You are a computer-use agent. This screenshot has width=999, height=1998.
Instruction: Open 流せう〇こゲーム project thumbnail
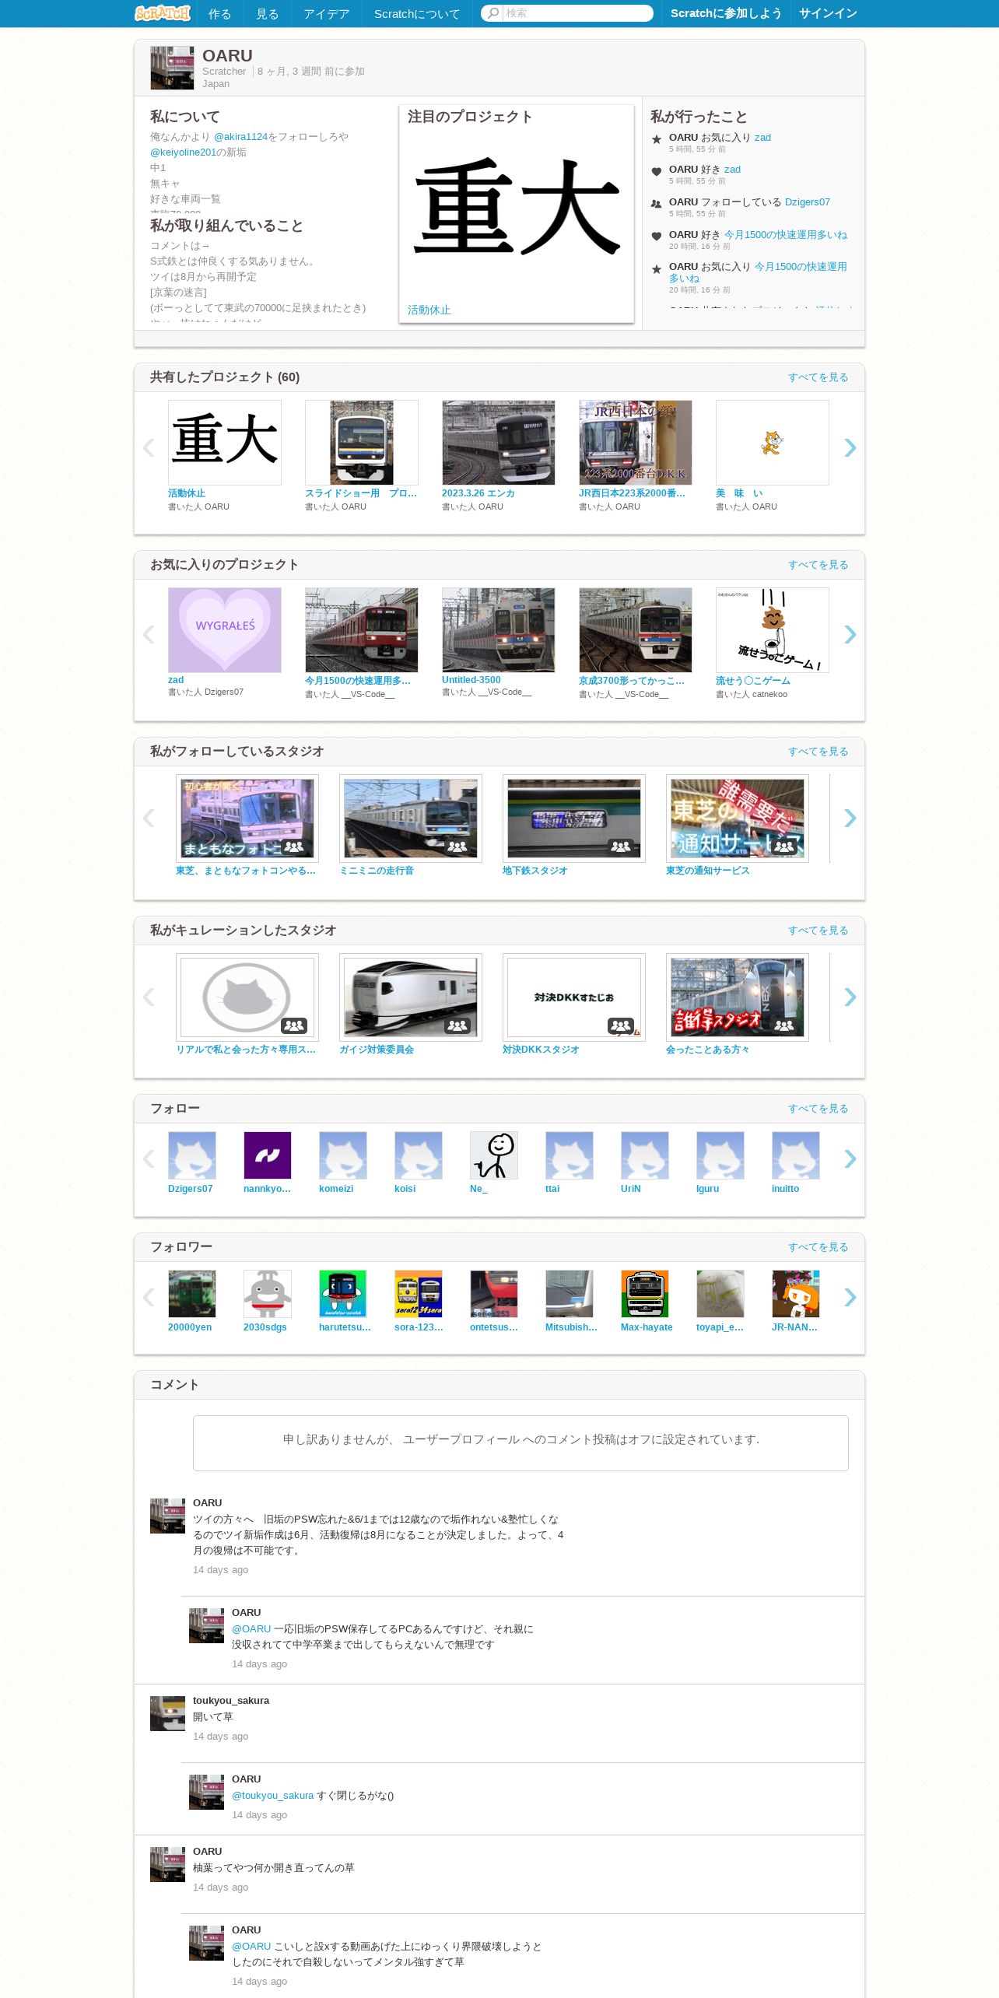[773, 630]
